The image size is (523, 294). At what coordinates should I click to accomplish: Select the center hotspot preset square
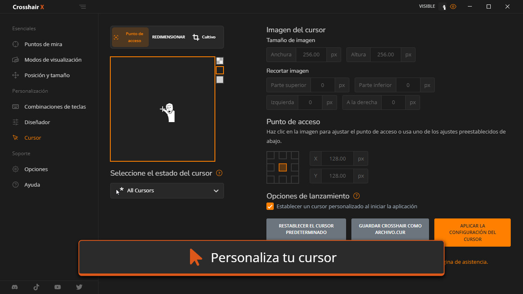coord(283,167)
